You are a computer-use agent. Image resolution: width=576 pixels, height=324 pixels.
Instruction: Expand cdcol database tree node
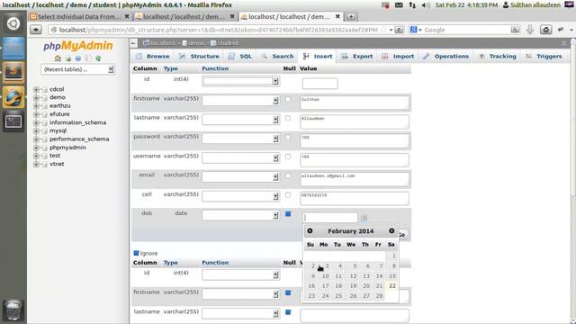tap(36, 89)
